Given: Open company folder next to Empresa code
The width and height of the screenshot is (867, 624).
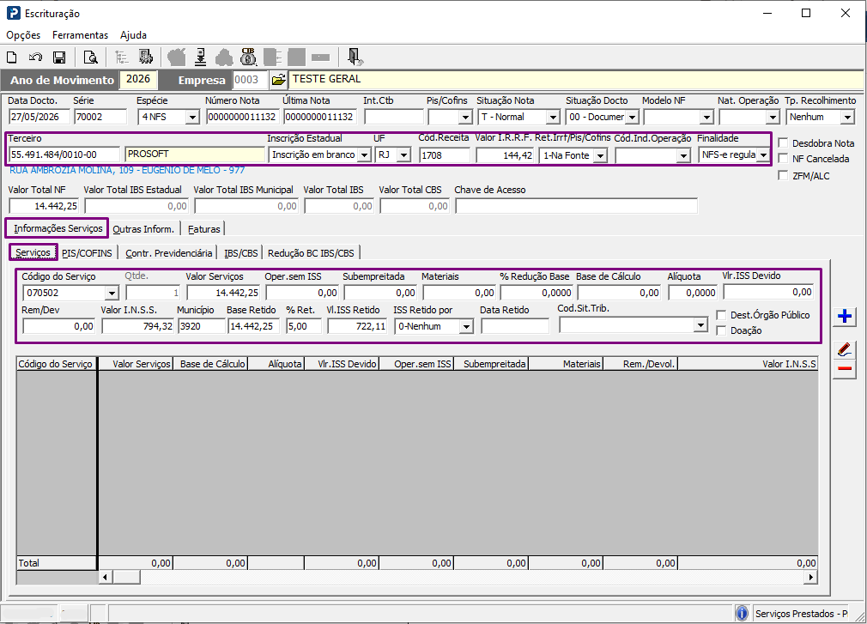Looking at the screenshot, I should (x=278, y=80).
